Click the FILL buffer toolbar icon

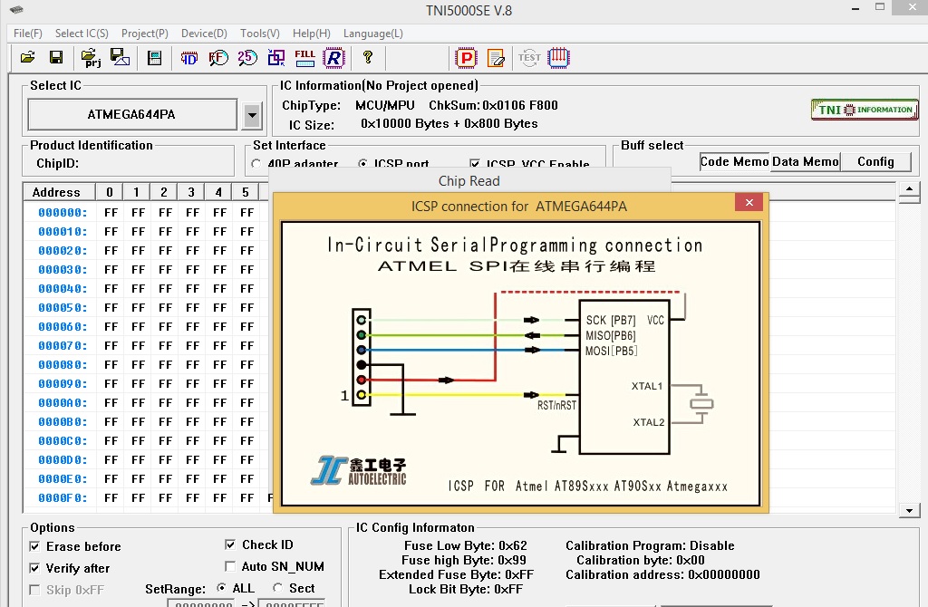[304, 57]
